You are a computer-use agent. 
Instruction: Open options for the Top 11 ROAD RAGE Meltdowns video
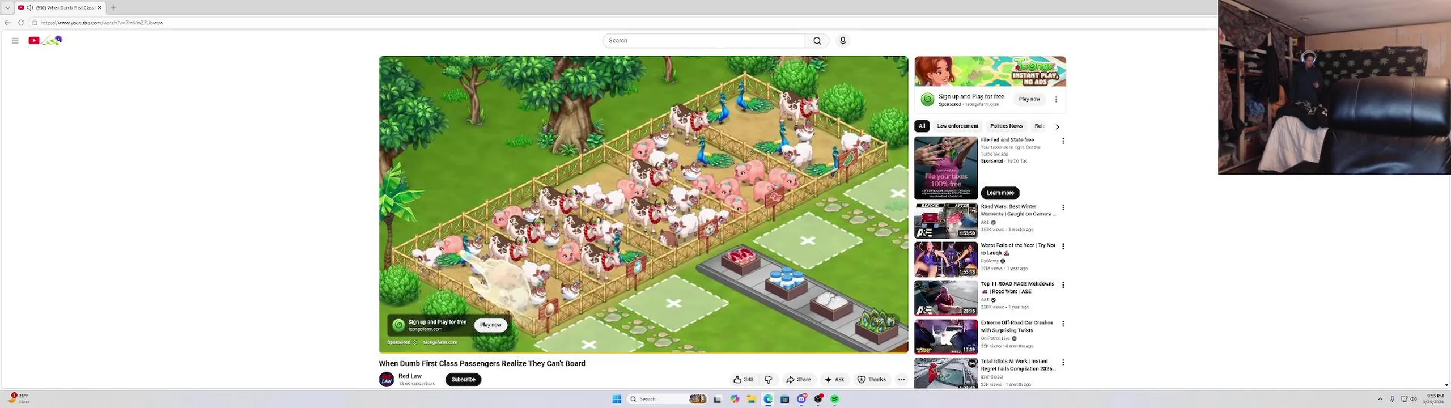pyautogui.click(x=1063, y=285)
